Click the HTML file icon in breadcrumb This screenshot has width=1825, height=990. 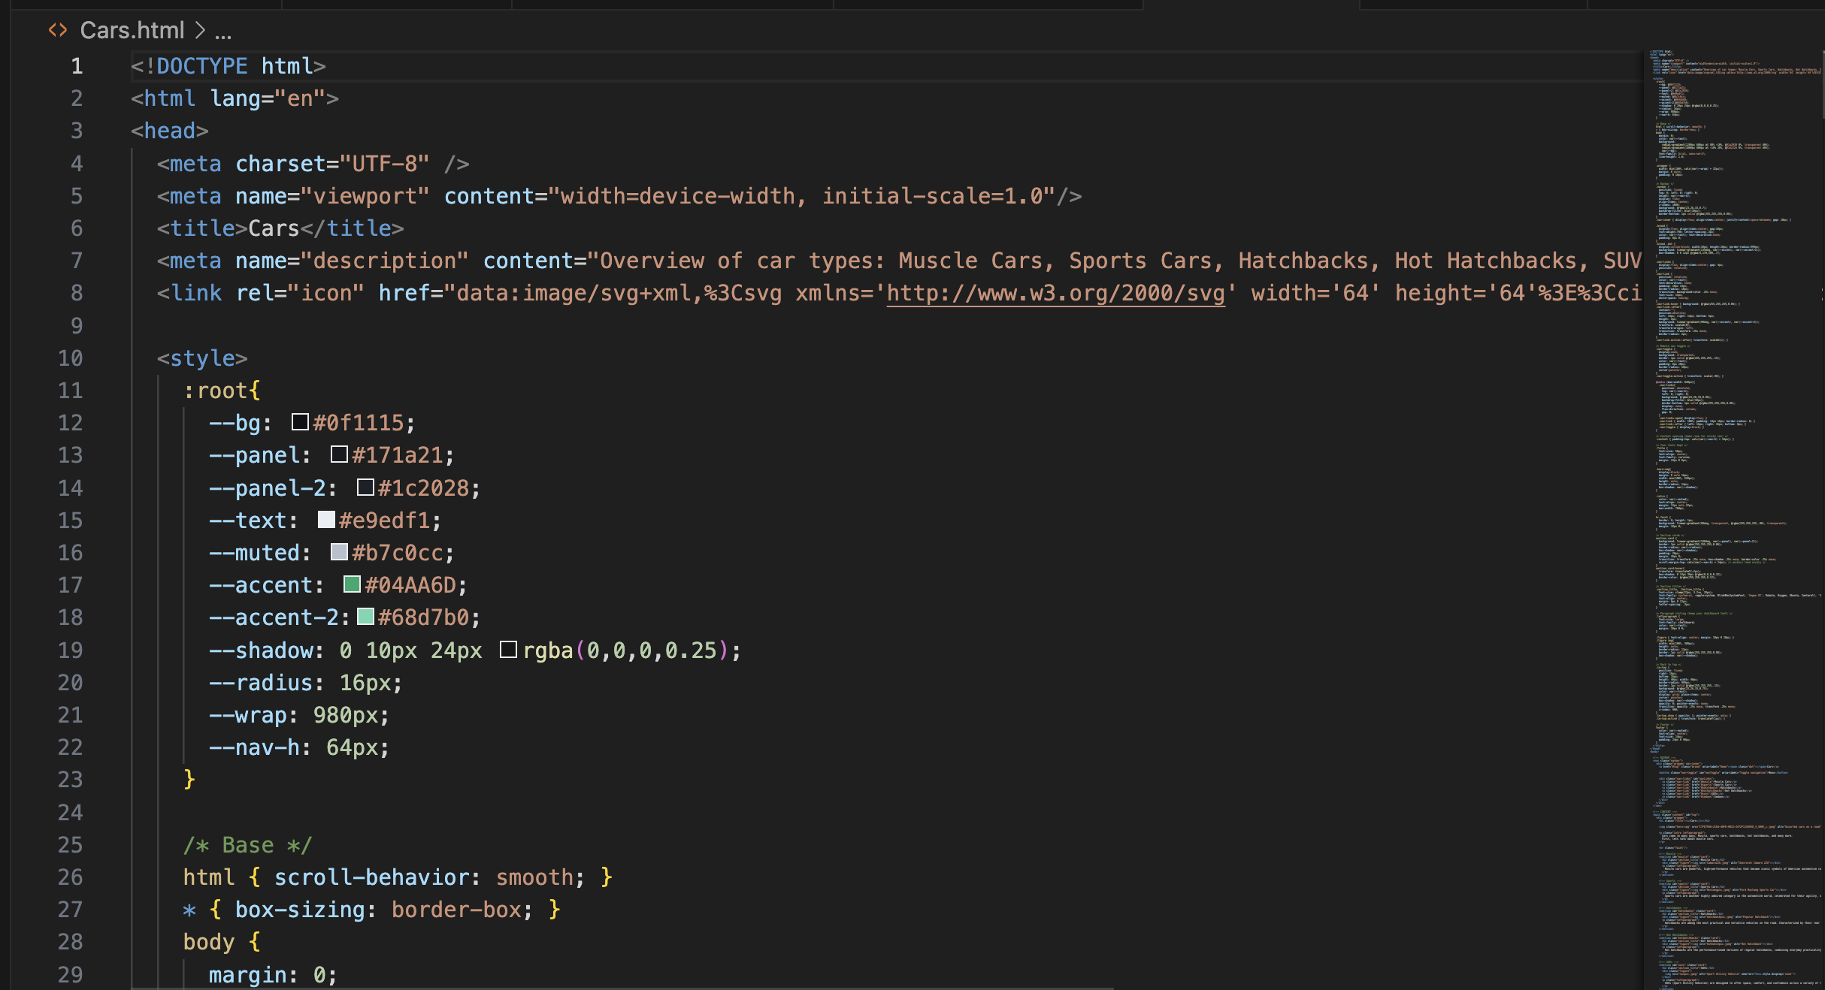coord(57,30)
